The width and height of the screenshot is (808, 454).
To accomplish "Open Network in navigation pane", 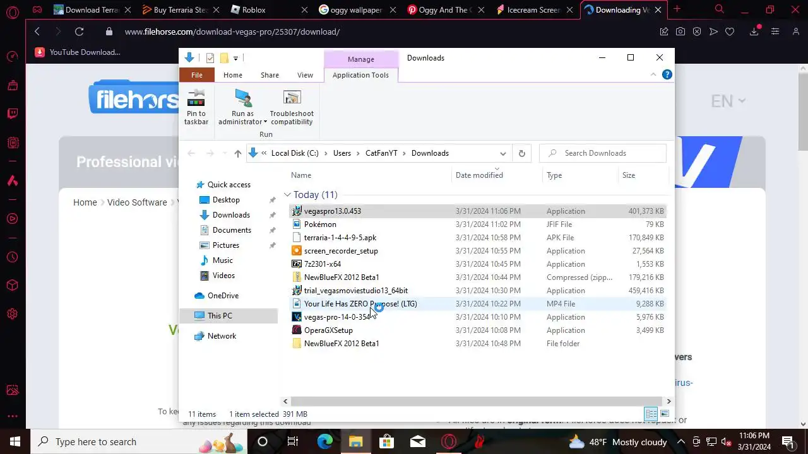I will pyautogui.click(x=222, y=336).
